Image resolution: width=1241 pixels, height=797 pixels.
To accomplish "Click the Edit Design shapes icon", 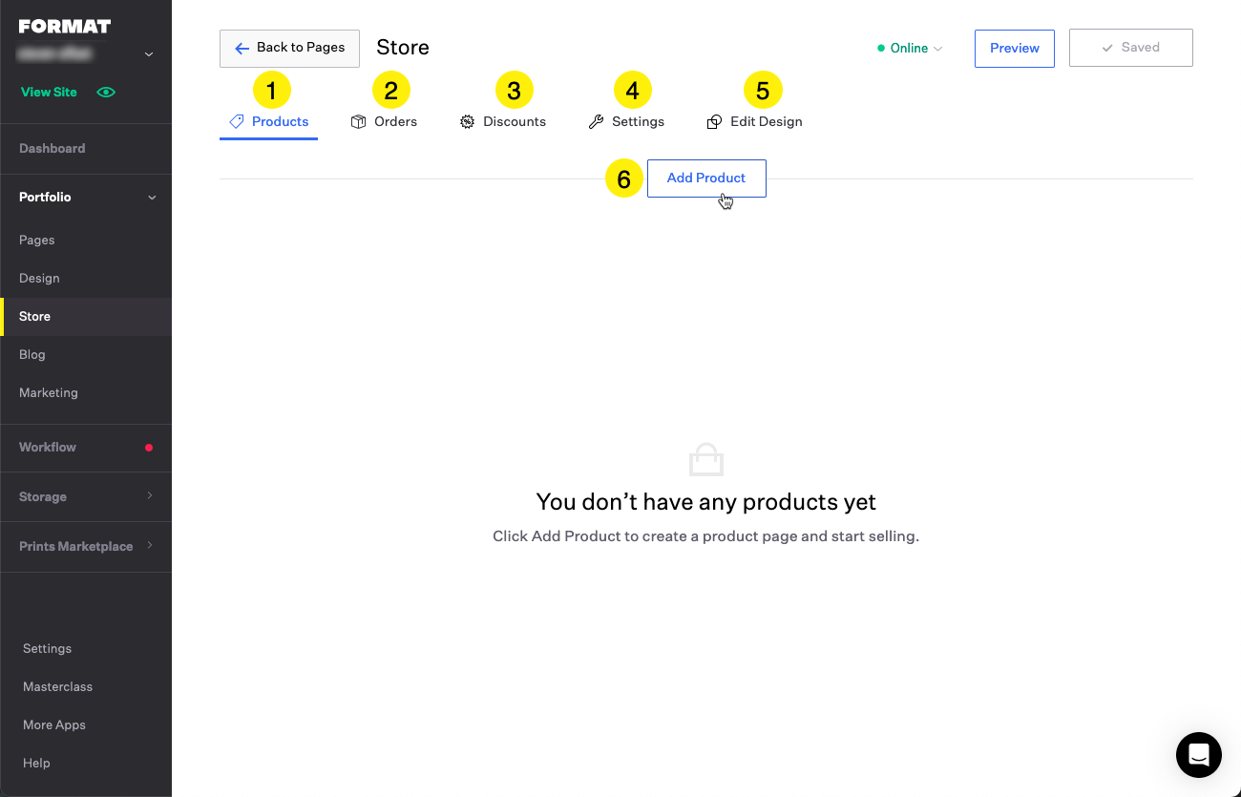I will 714,122.
